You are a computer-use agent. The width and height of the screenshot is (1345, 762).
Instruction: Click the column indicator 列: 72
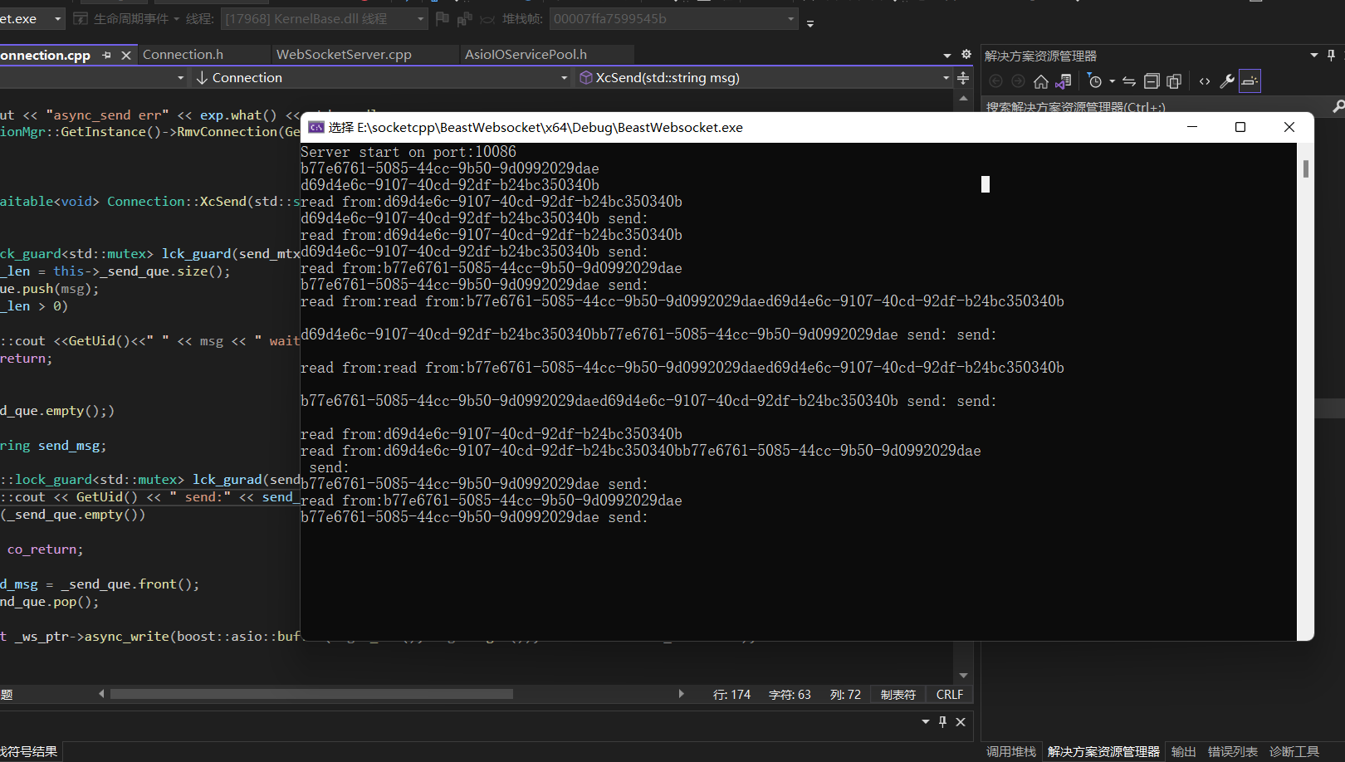click(x=845, y=695)
